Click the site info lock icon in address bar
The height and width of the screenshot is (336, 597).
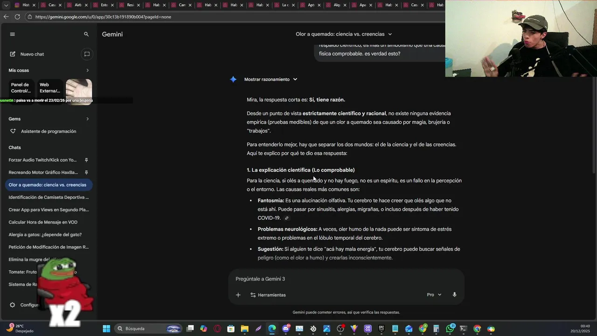point(30,17)
